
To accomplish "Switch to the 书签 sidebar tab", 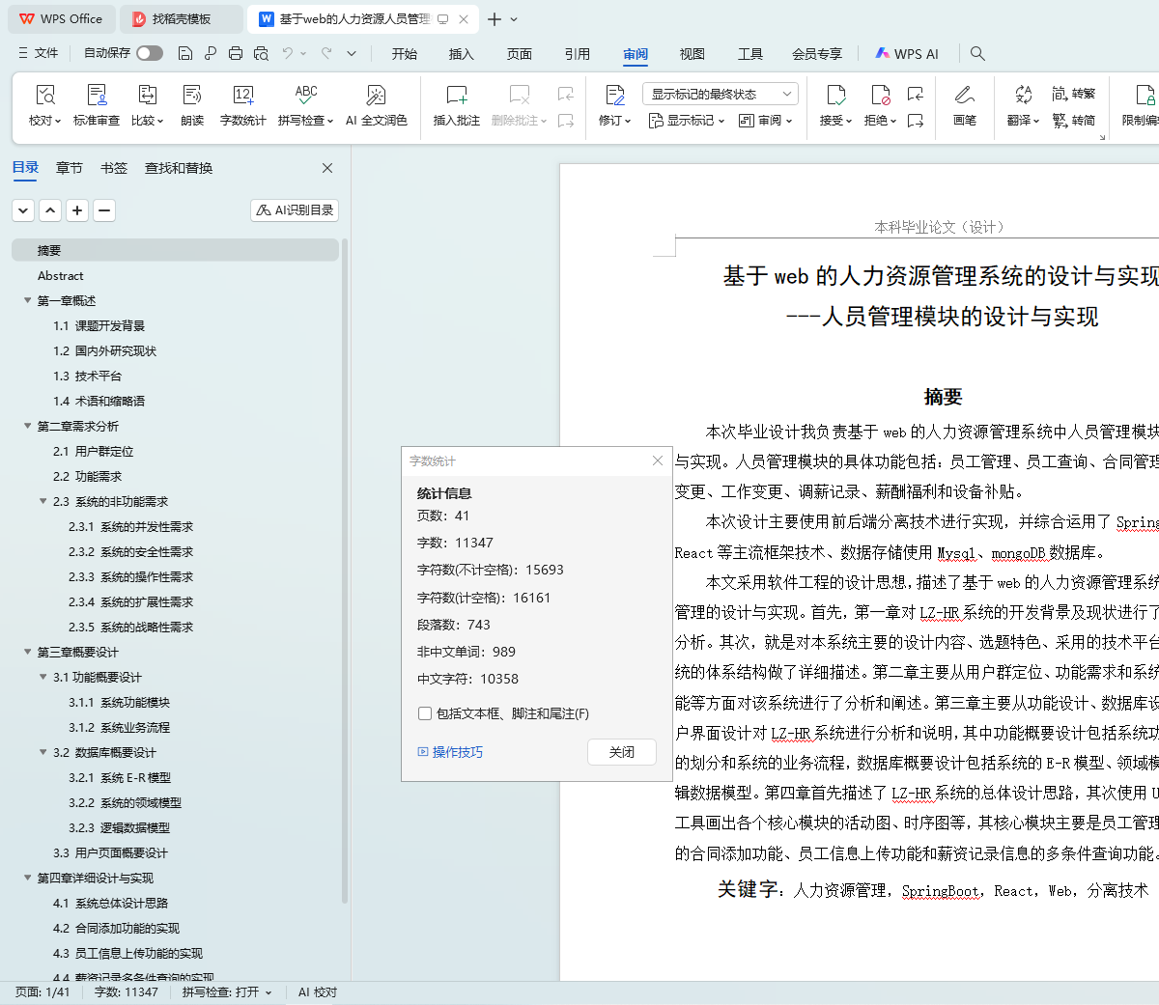I will click(x=114, y=168).
